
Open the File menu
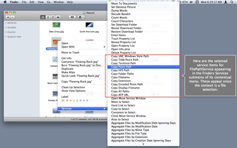click(24, 2)
